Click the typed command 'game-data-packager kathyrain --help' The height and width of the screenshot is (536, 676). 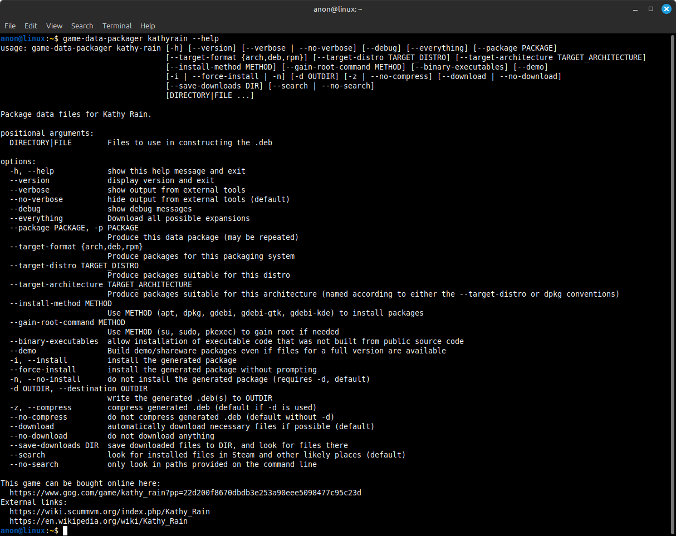point(141,38)
